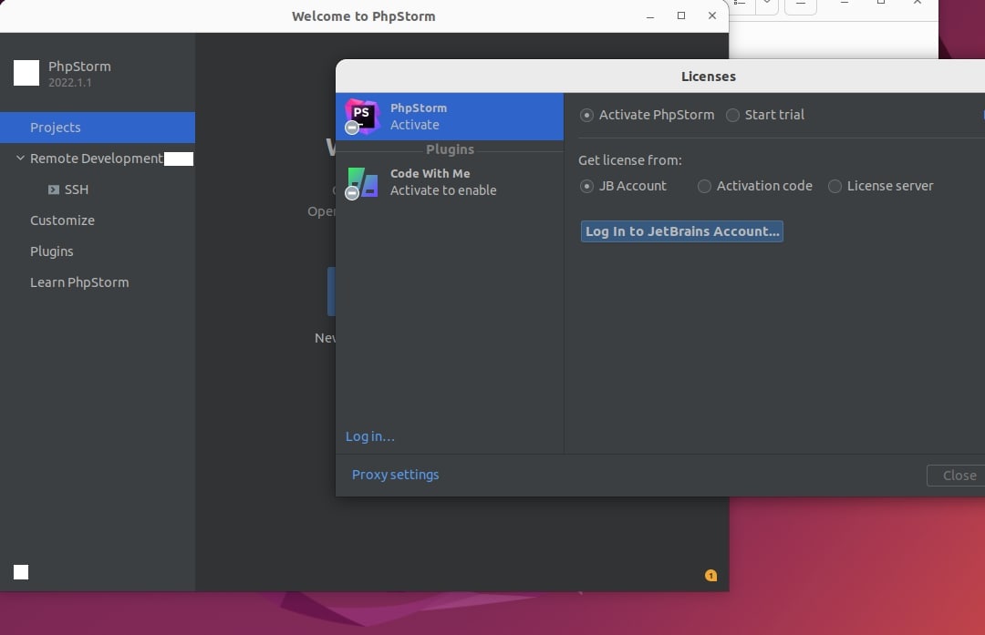Image resolution: width=985 pixels, height=635 pixels.
Task: Click Log In to JetBrains Account button
Action: (681, 230)
